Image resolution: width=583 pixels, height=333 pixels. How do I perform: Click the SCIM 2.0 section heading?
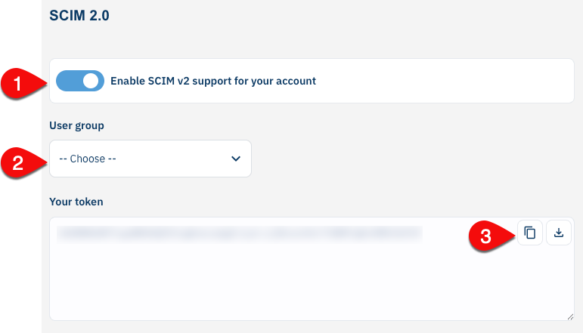[x=79, y=15]
